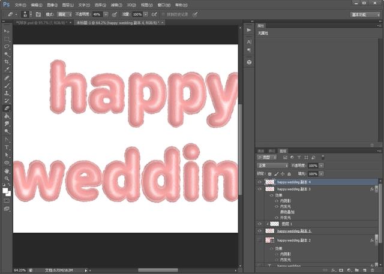Toggle the 抹到历史记录 checkbox
The height and width of the screenshot is (274, 384).
pyautogui.click(x=163, y=14)
